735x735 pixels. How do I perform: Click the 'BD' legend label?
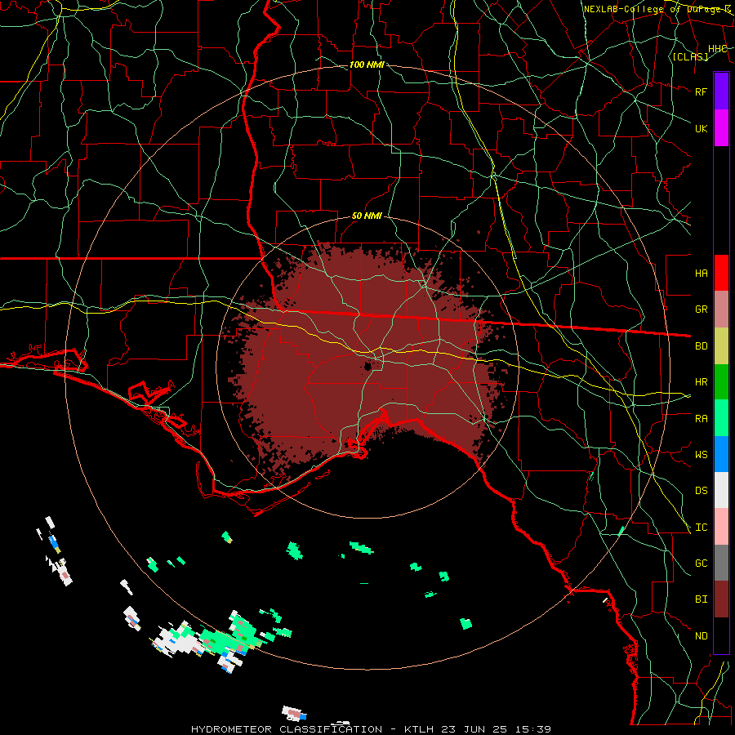(x=701, y=346)
